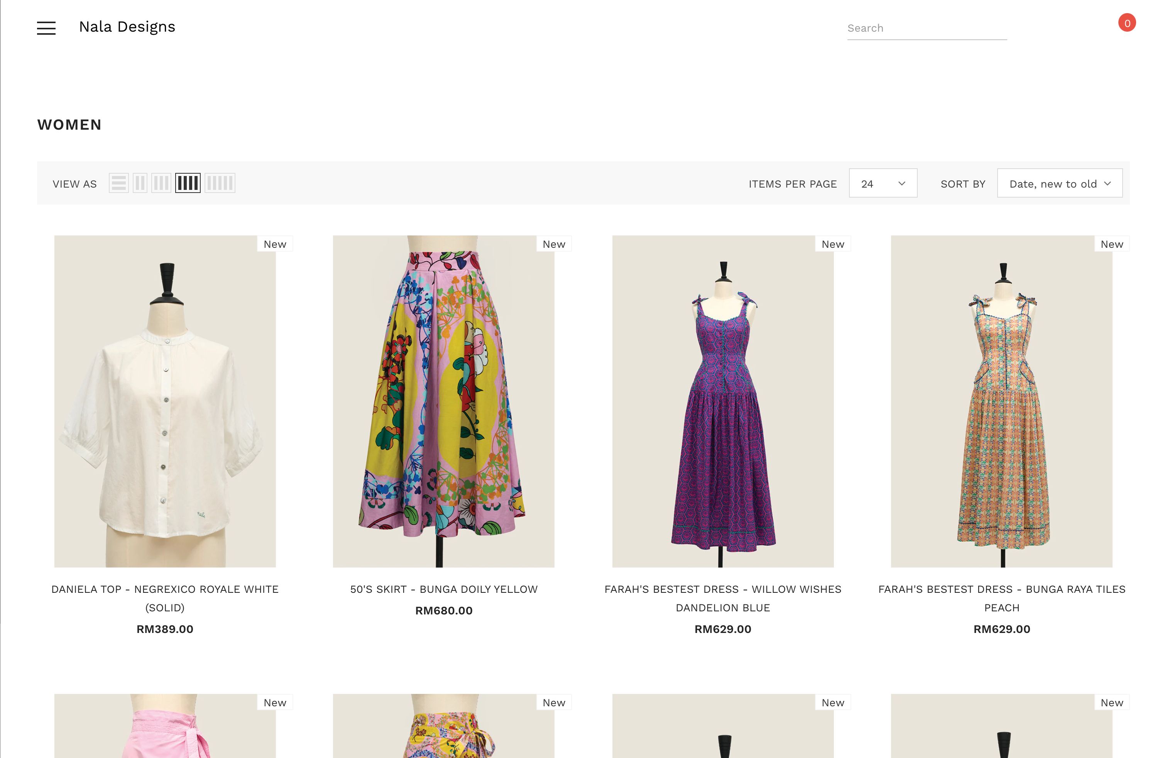Open the shopping cart badge
This screenshot has width=1167, height=758.
coord(1126,23)
